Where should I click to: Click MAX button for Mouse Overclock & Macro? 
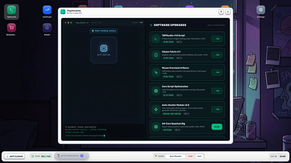(x=217, y=72)
